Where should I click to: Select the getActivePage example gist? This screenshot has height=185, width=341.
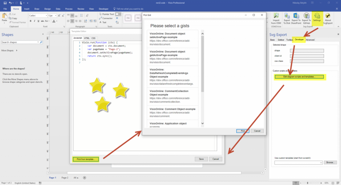[x=173, y=57]
